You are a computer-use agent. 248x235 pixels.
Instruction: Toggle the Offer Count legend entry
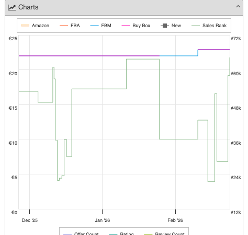[x=81, y=233]
